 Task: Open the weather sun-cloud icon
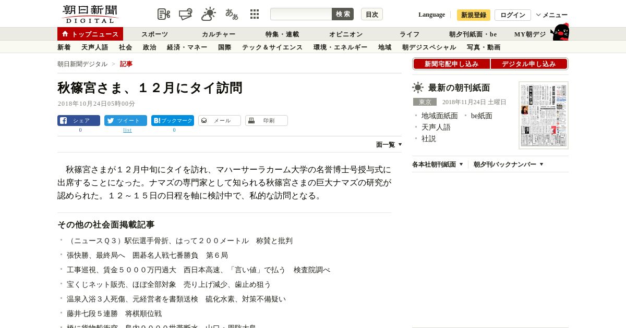pos(209,14)
